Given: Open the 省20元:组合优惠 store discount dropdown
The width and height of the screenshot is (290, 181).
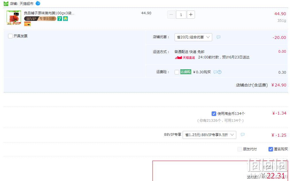Looking at the screenshot, I should click(193, 37).
